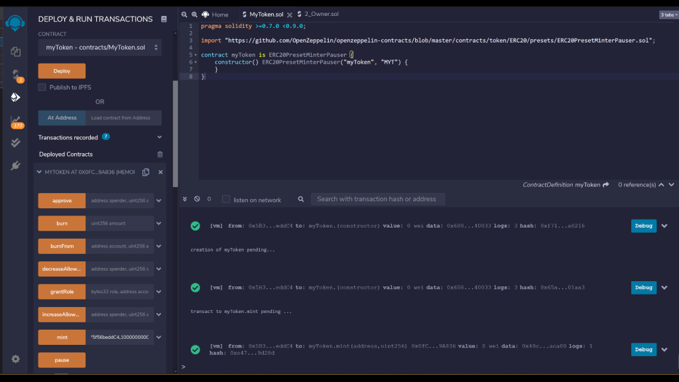
Task: Open the contract selector myToken dropdown
Action: pos(99,47)
